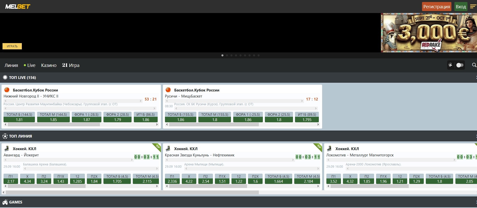The height and width of the screenshot is (208, 477).
Task: Bet П2 at 1.85 Металлург Магнитогорск
Action: (x=367, y=179)
